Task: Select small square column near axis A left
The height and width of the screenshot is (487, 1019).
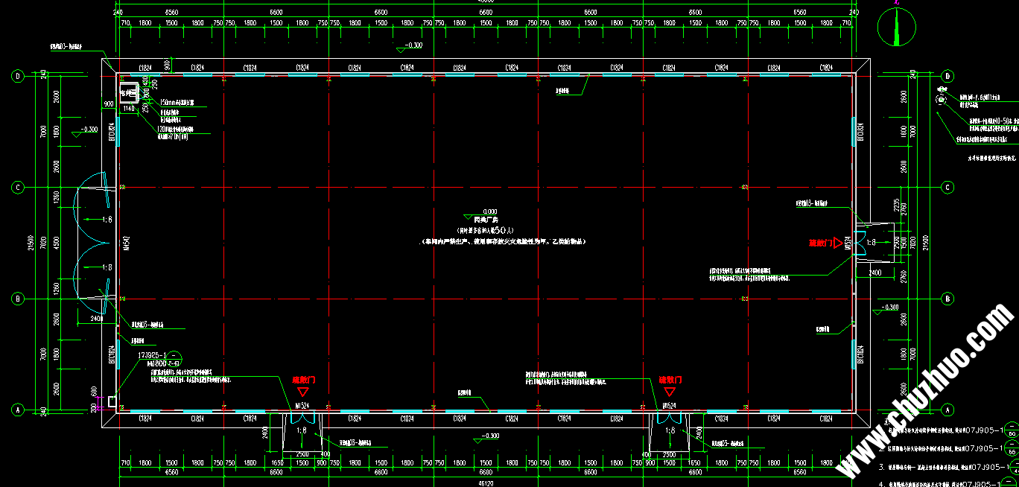Action: click(112, 401)
